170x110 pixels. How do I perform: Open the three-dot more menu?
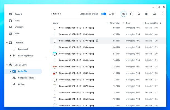162,14
